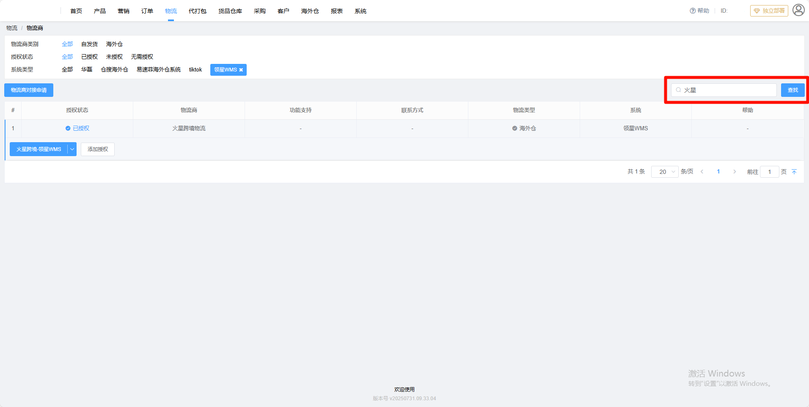
Task: Select 全部 under 授权状态
Action: point(67,57)
